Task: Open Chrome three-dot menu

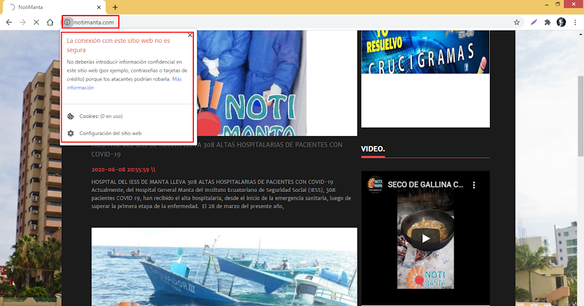Action: 575,22
